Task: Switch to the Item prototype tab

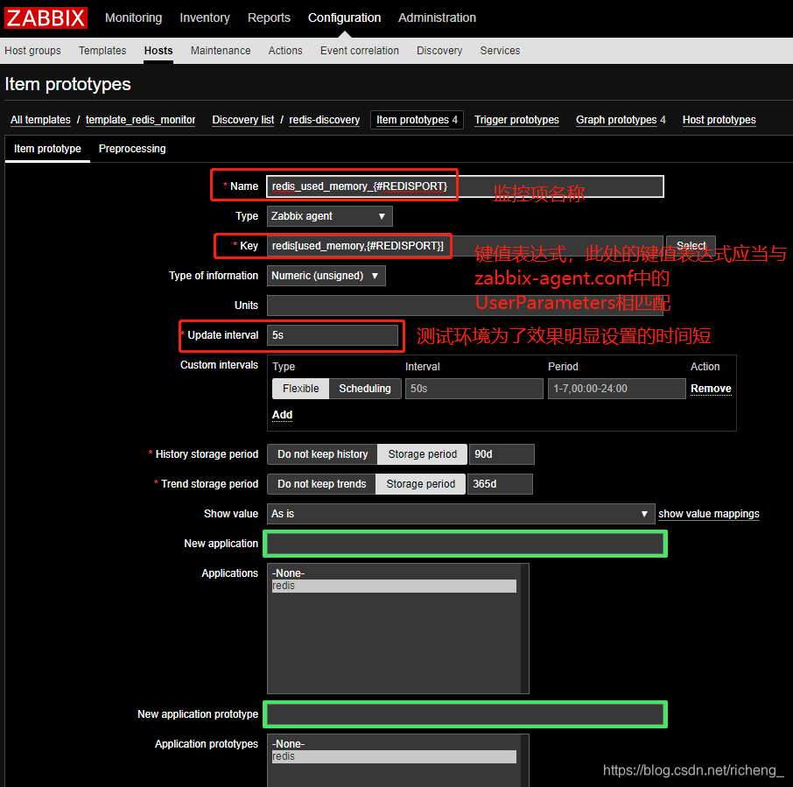Action: (47, 149)
